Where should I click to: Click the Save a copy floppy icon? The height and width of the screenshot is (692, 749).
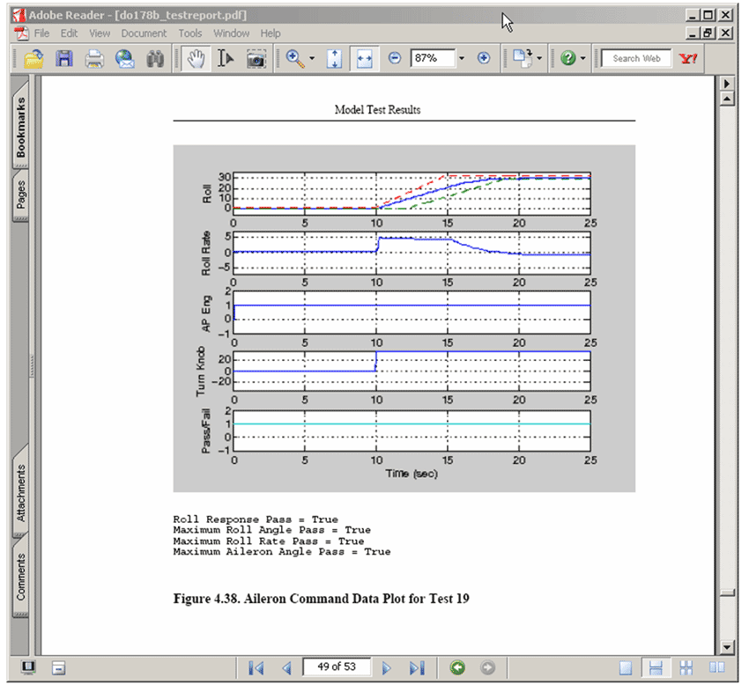[64, 58]
